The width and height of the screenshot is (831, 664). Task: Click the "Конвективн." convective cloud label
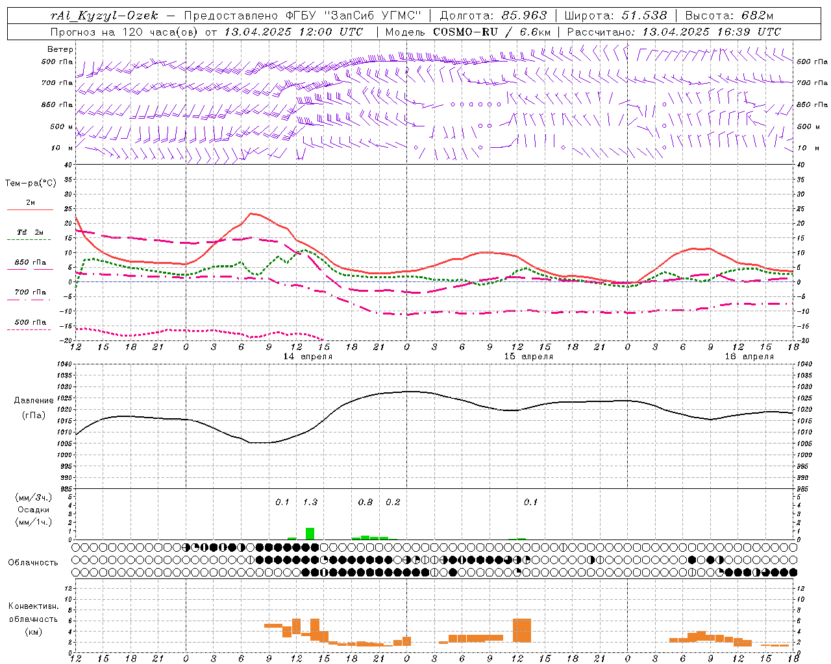coord(33,606)
